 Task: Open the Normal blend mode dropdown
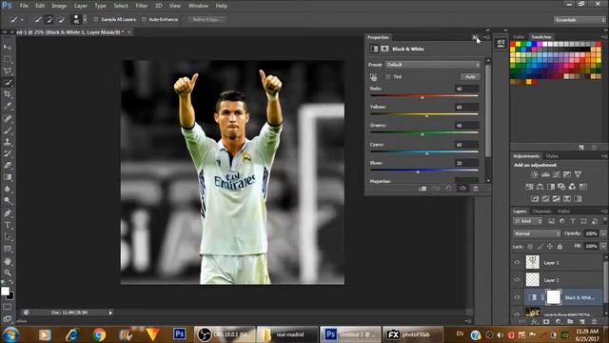coord(537,233)
